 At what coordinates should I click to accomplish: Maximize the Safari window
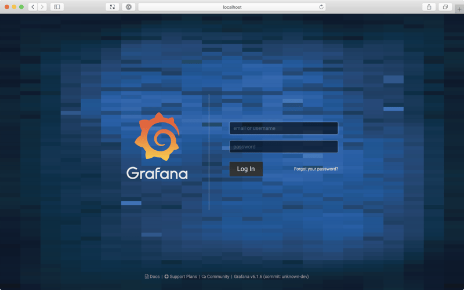click(21, 7)
